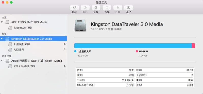Viewport: 203px width, 94px height.
Task: Click the 分区图 value 主引导记录
Action: point(128,80)
